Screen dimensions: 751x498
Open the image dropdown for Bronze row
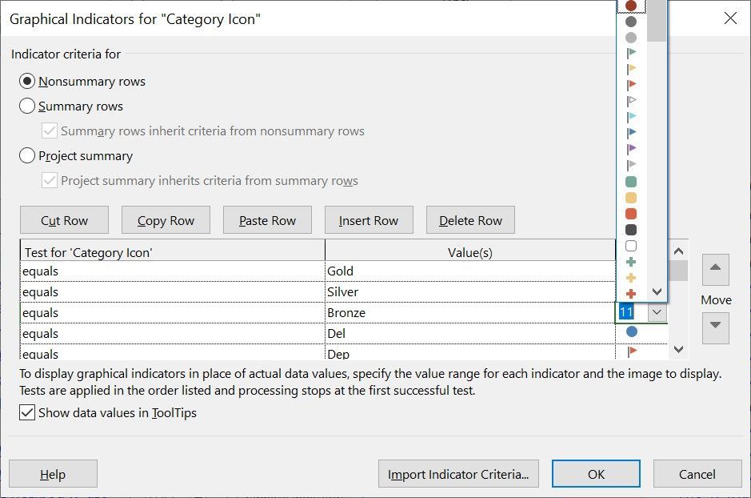click(x=657, y=313)
